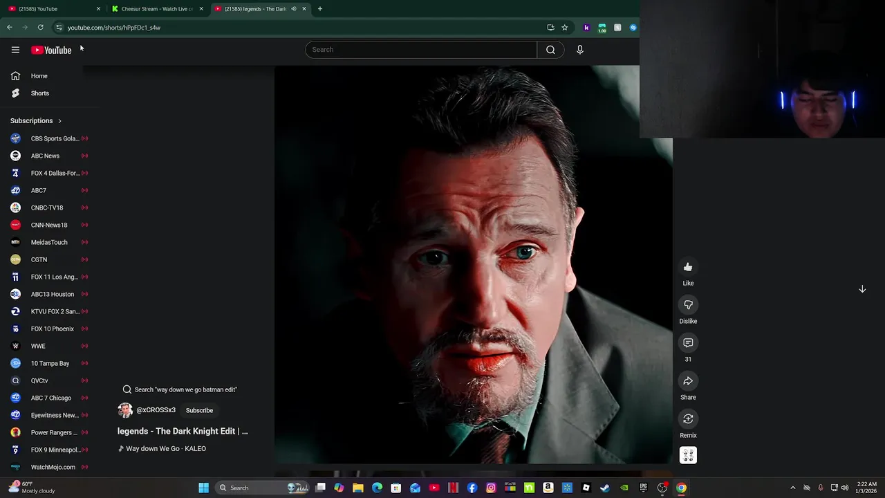885x498 pixels.
Task: Click the URL address bar
Action: (x=304, y=28)
